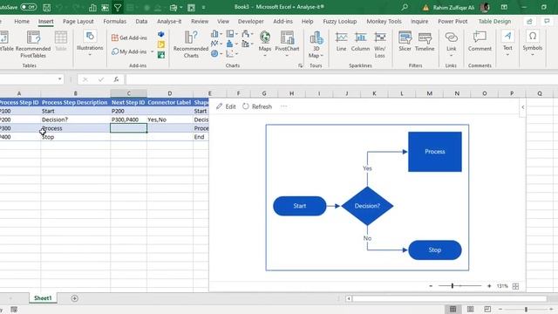Click the fit diagram to window icon

coord(515,286)
